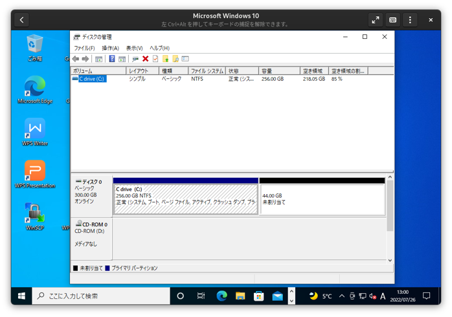Image resolution: width=452 pixels, height=317 pixels.
Task: Select the ディスク 0 disk label
Action: tap(91, 196)
